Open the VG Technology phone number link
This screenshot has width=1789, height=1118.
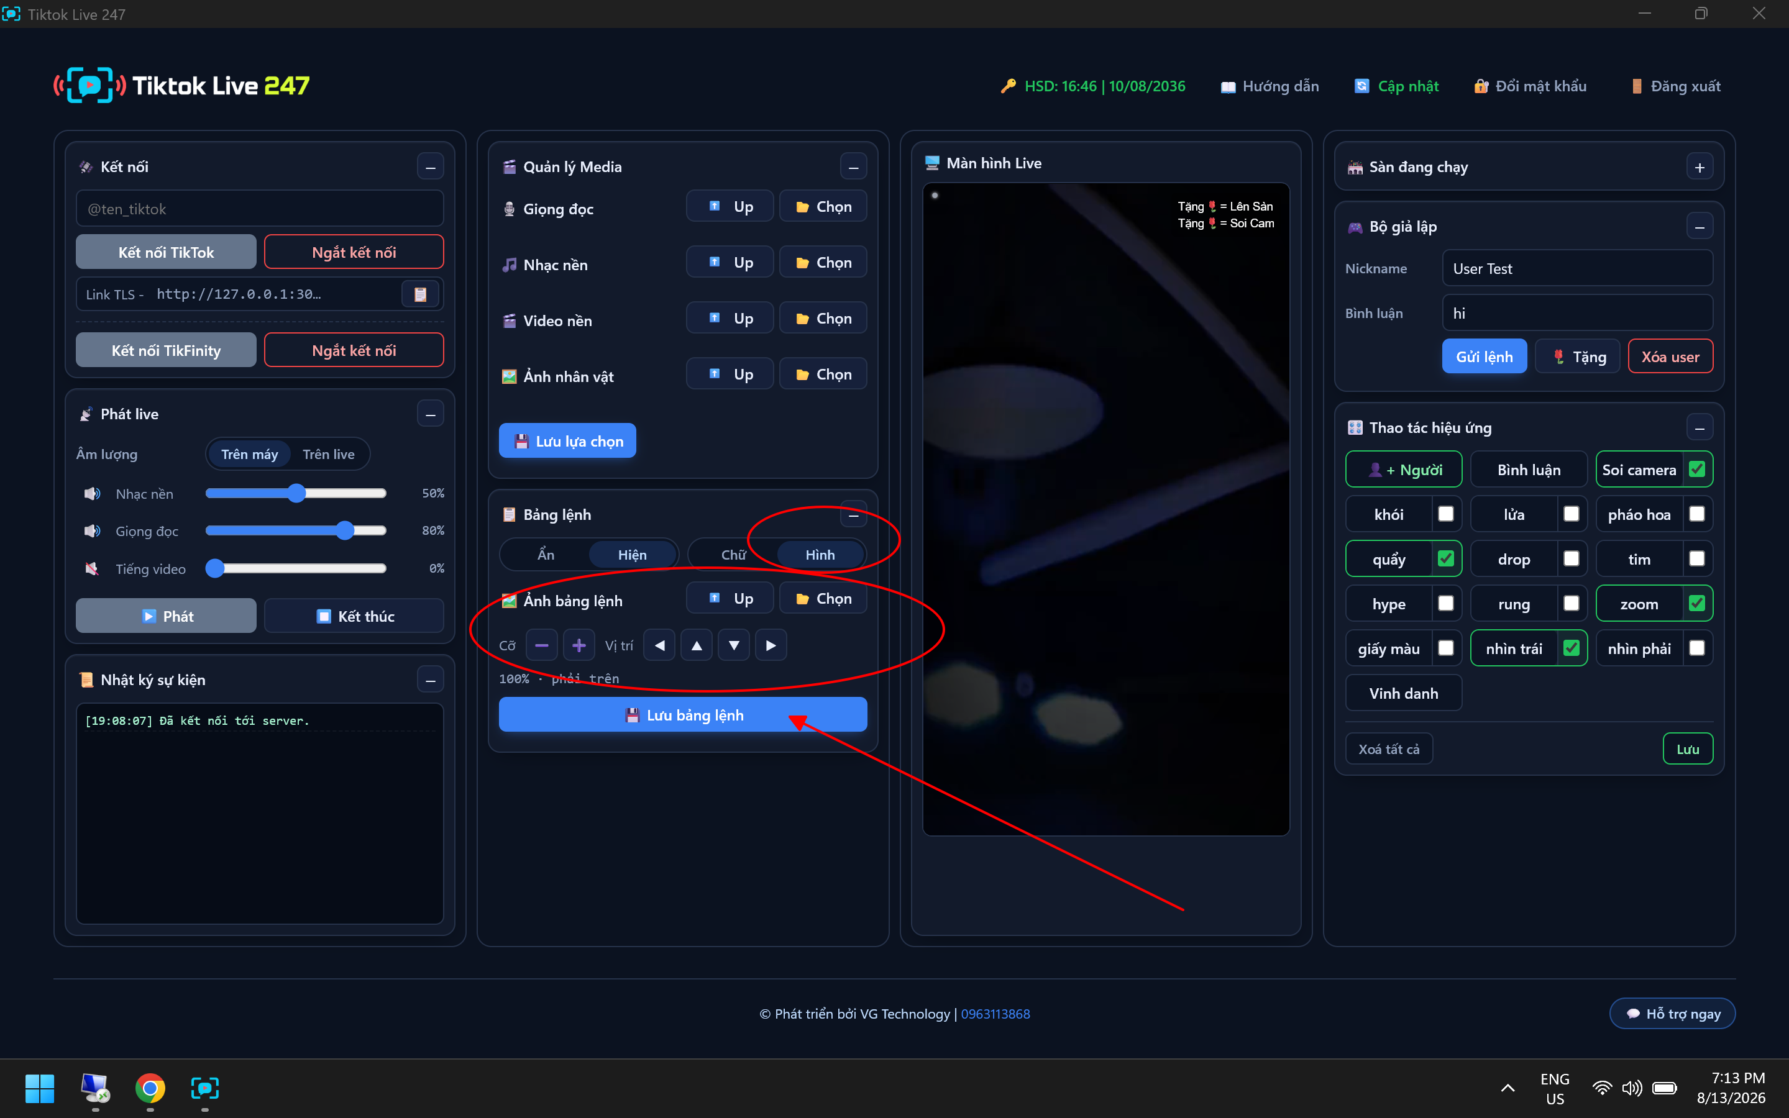(x=995, y=1014)
